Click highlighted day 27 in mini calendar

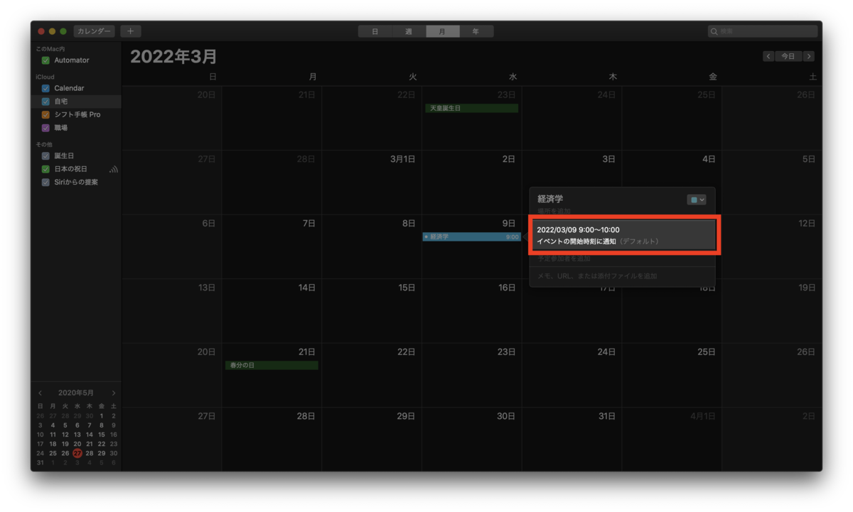pyautogui.click(x=77, y=453)
